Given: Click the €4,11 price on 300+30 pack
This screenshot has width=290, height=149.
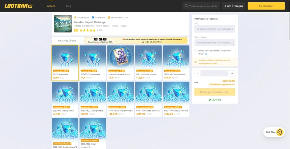Looking at the screenshot, I should pos(84,78).
